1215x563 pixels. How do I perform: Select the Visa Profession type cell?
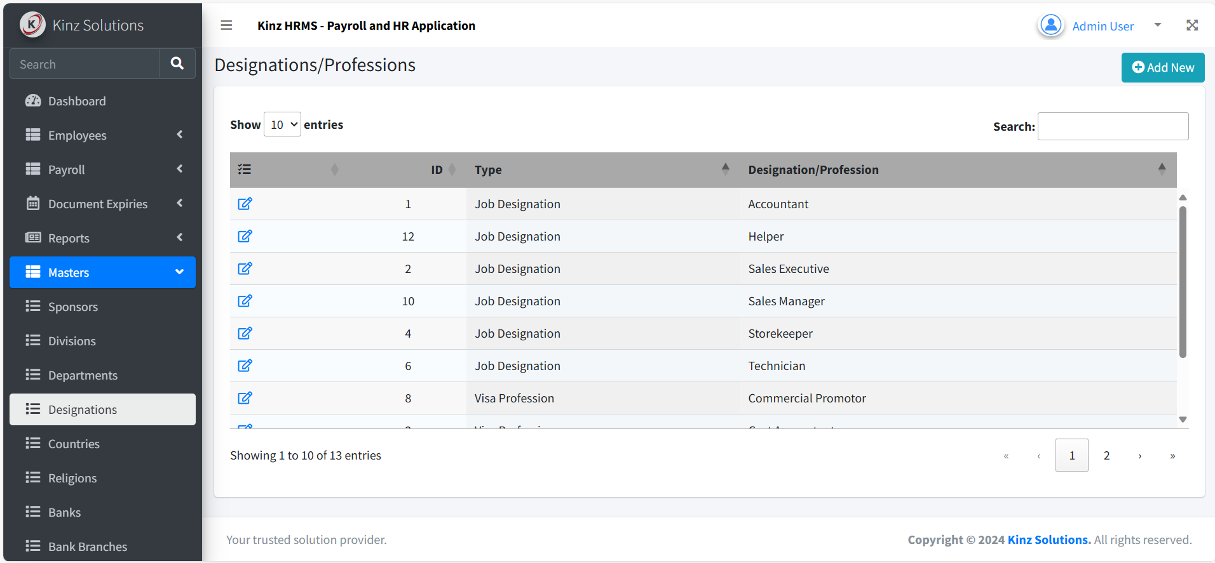(x=603, y=398)
